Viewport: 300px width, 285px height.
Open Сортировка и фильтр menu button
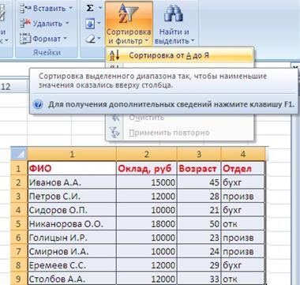click(x=129, y=23)
